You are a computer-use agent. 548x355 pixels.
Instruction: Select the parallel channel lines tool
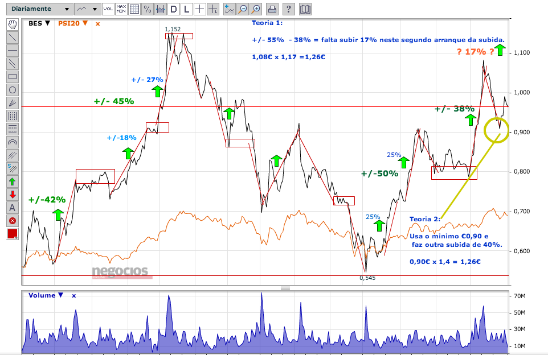(13, 64)
